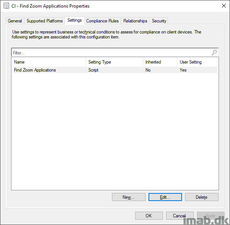Image resolution: width=230 pixels, height=225 pixels.
Task: Open the Relationships tab
Action: pyautogui.click(x=135, y=21)
